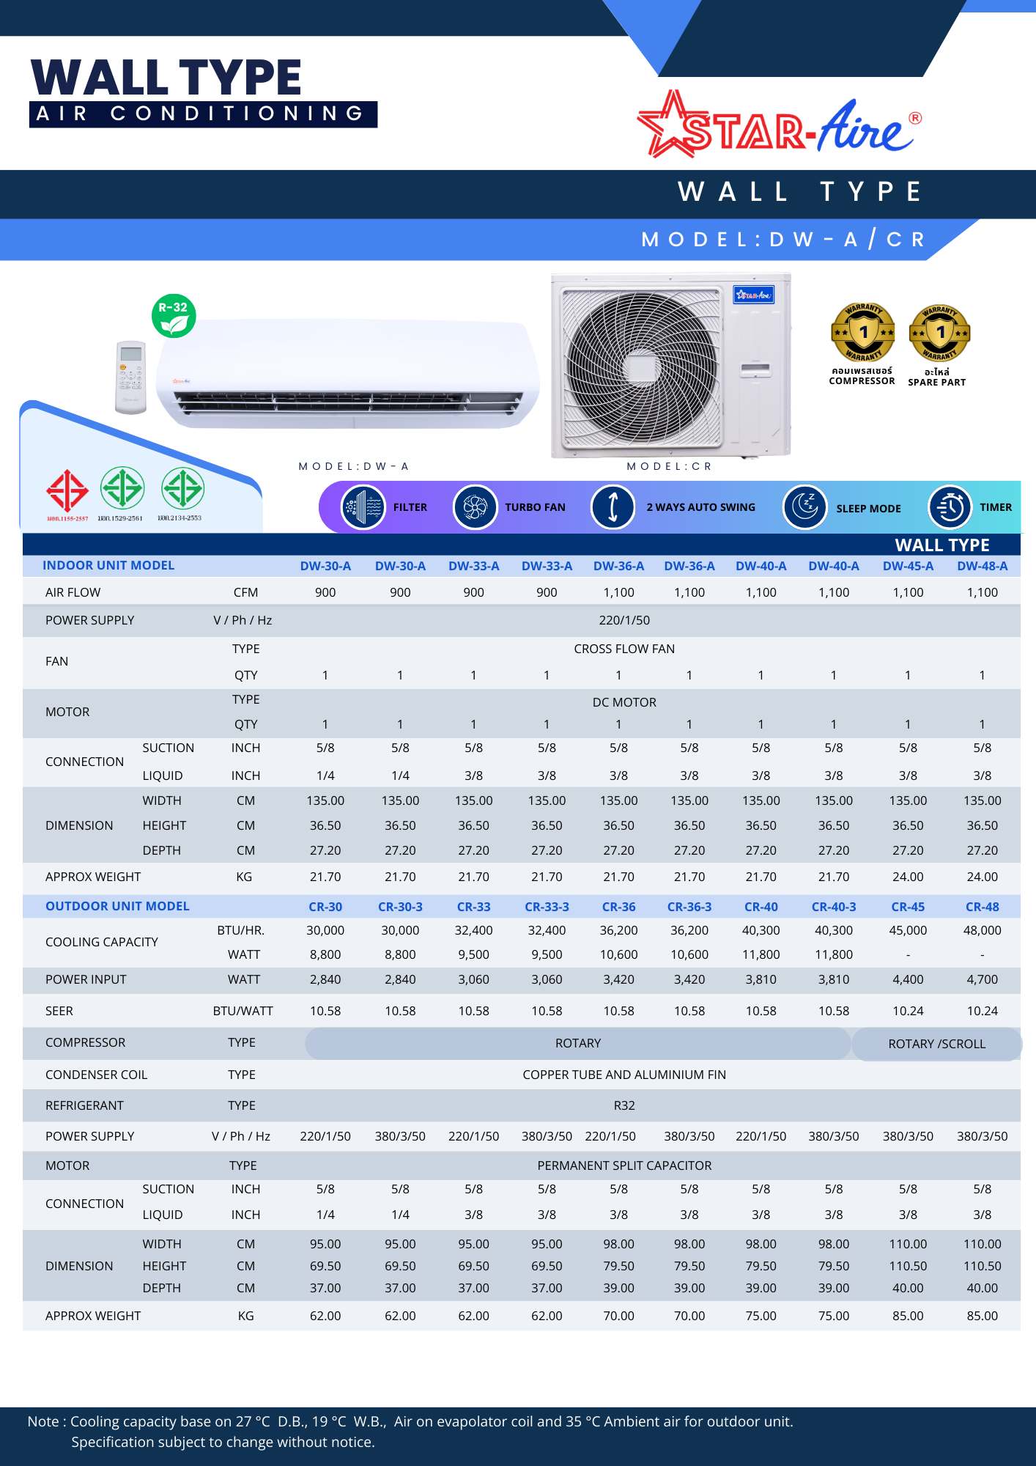
Task: Click the Timer clock icon
Action: pos(950,507)
